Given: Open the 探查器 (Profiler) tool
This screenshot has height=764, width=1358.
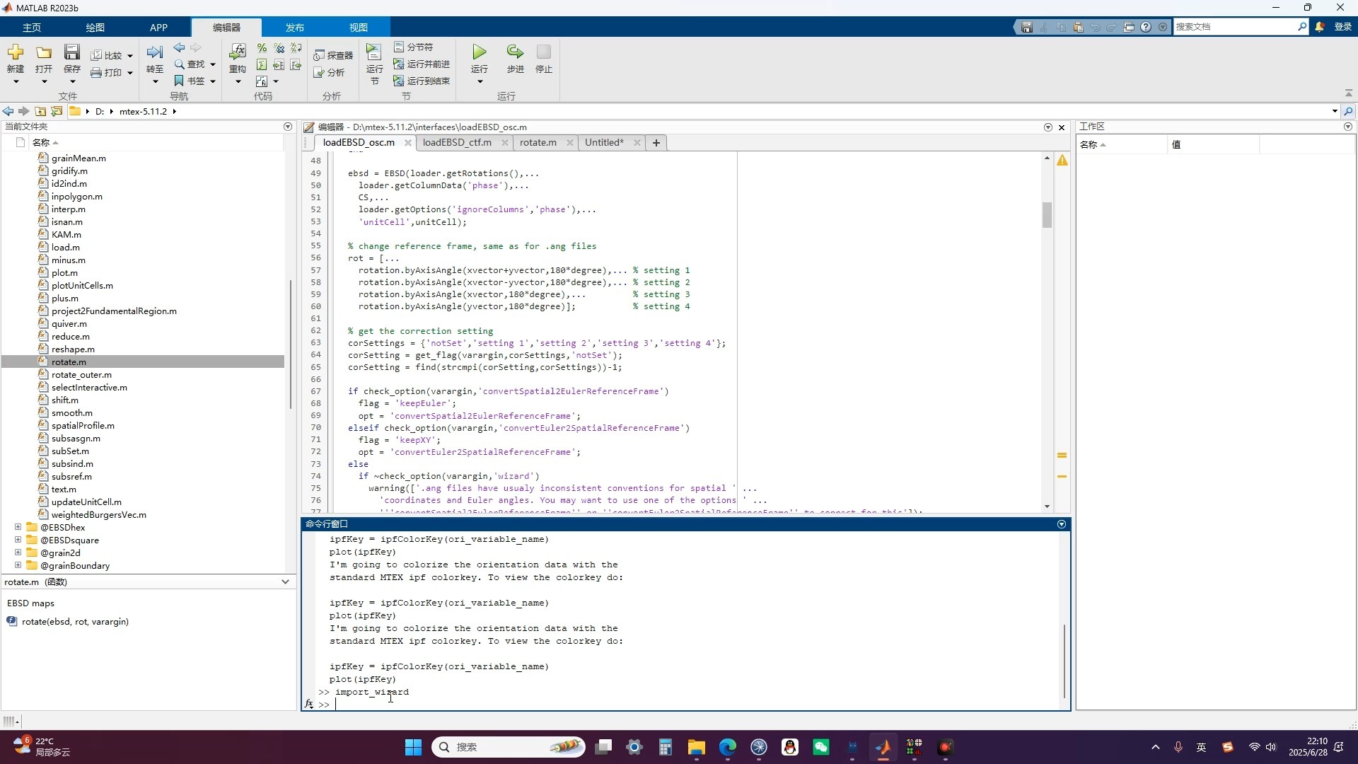Looking at the screenshot, I should 333,55.
